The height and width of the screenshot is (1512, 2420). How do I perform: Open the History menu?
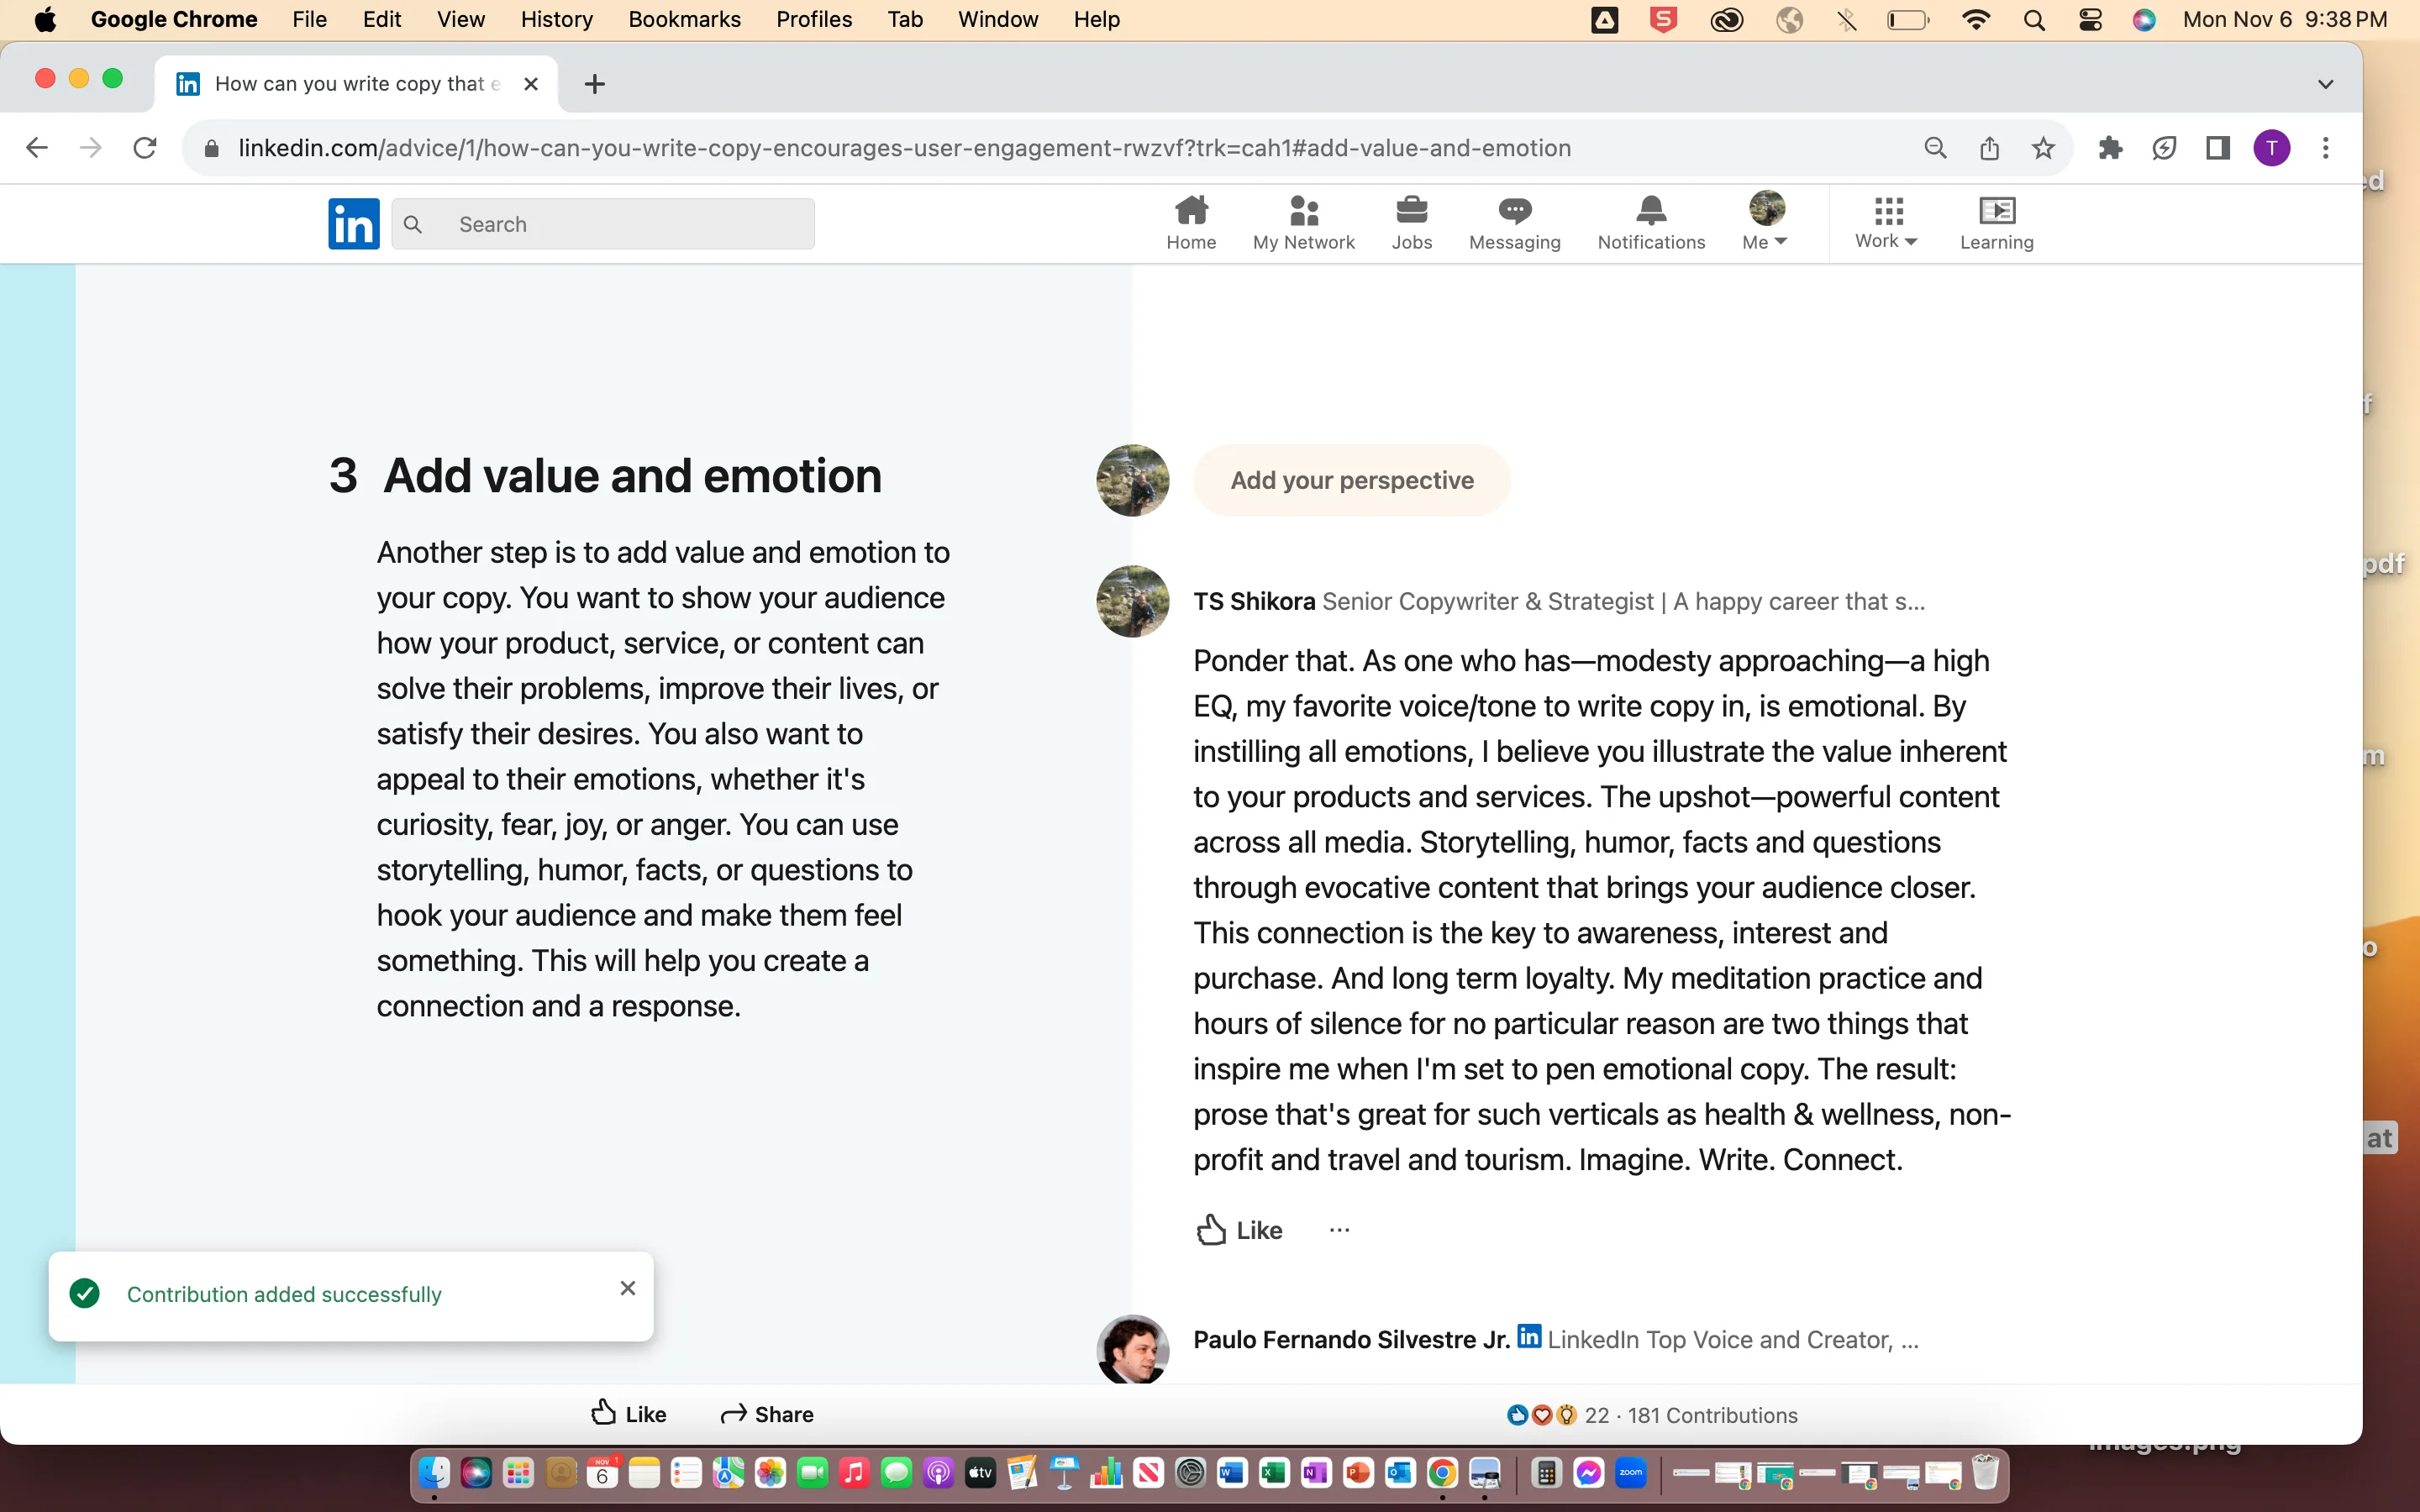[556, 19]
